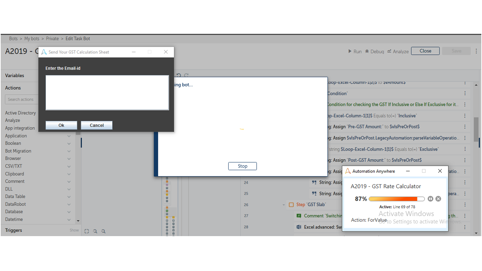This screenshot has height=271, width=482.
Task: Run the bot from the editor toolbar
Action: (355, 52)
